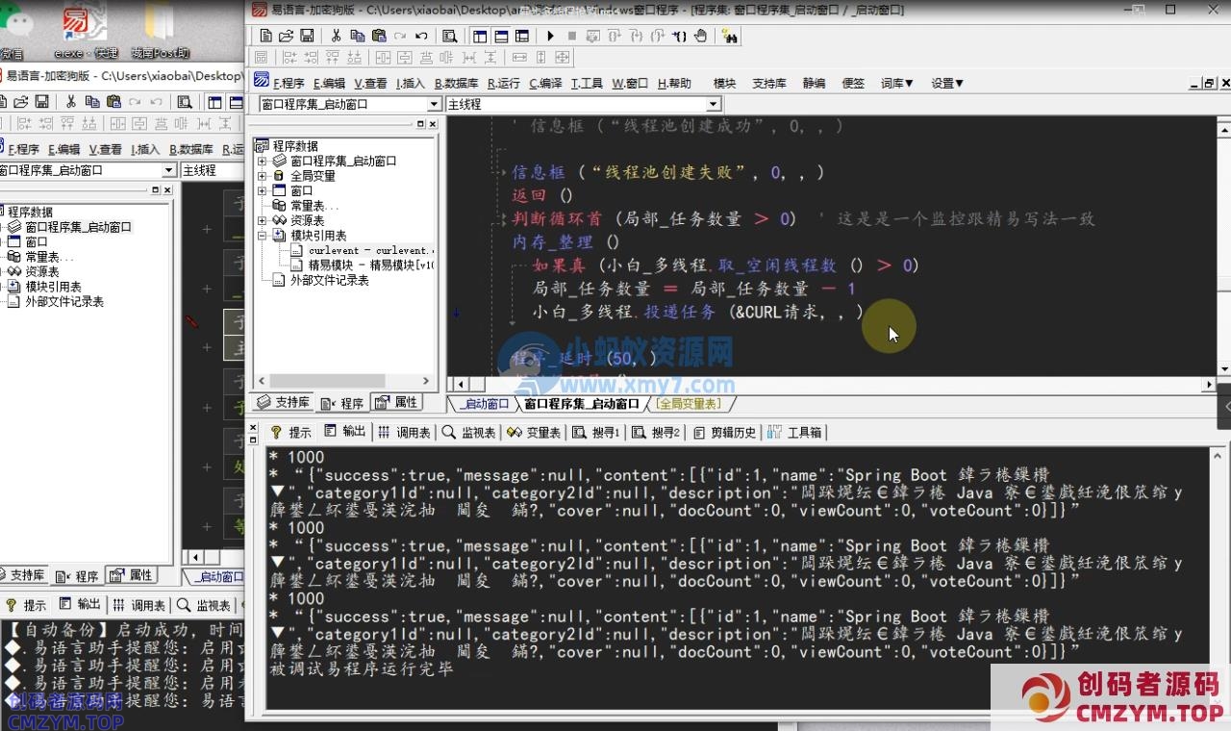1231x731 pixels.
Task: Click the hand icon in the debug toolbar
Action: click(701, 36)
